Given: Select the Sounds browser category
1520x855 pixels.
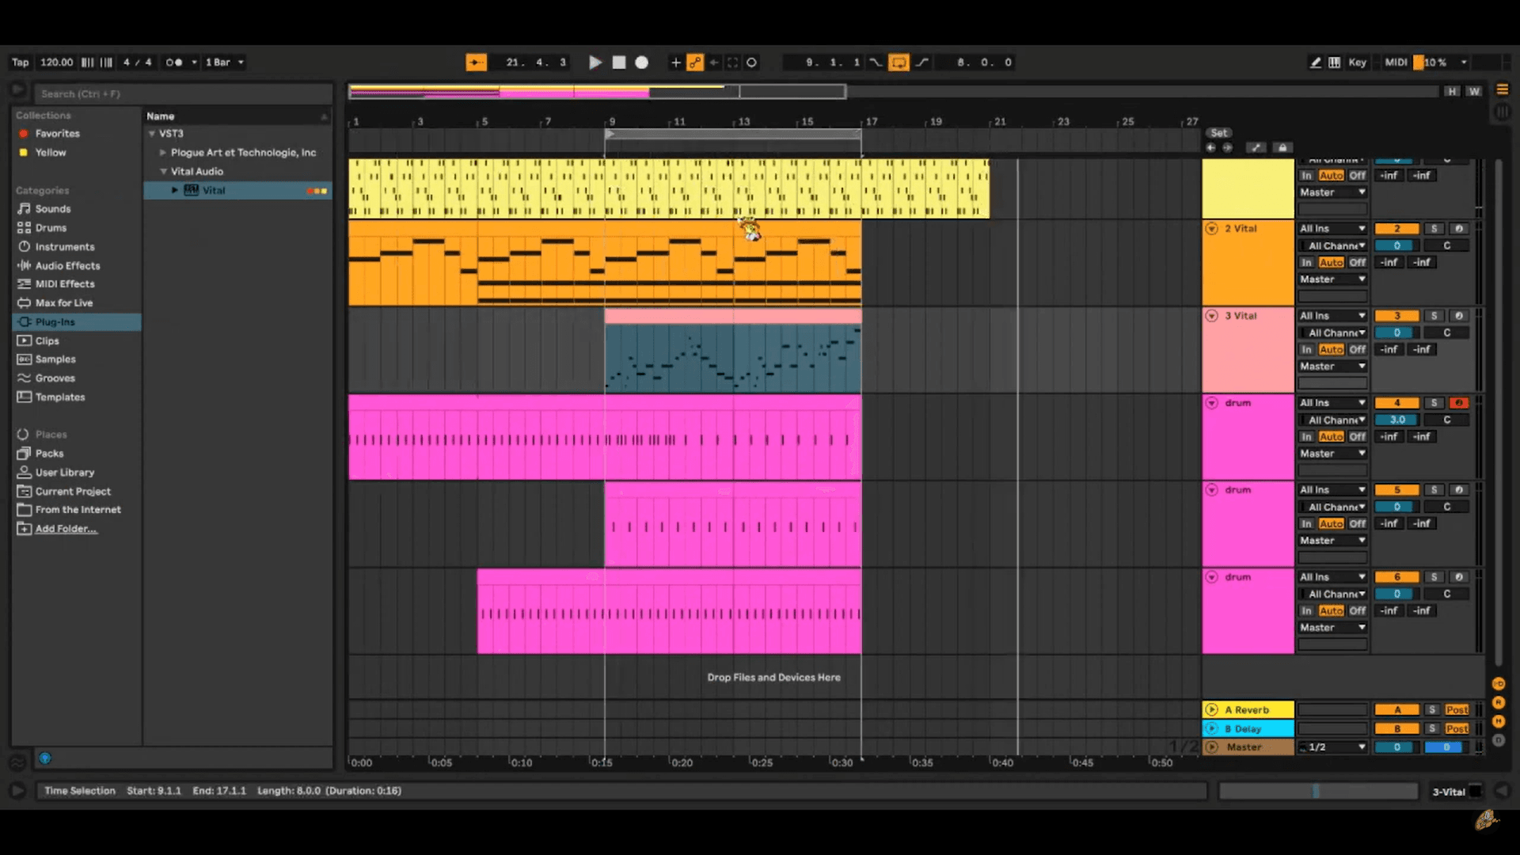Looking at the screenshot, I should pyautogui.click(x=52, y=208).
